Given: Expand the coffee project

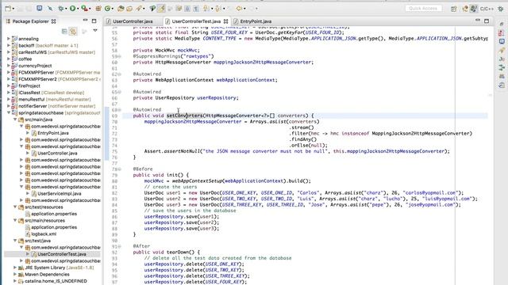Looking at the screenshot, I should [8, 59].
